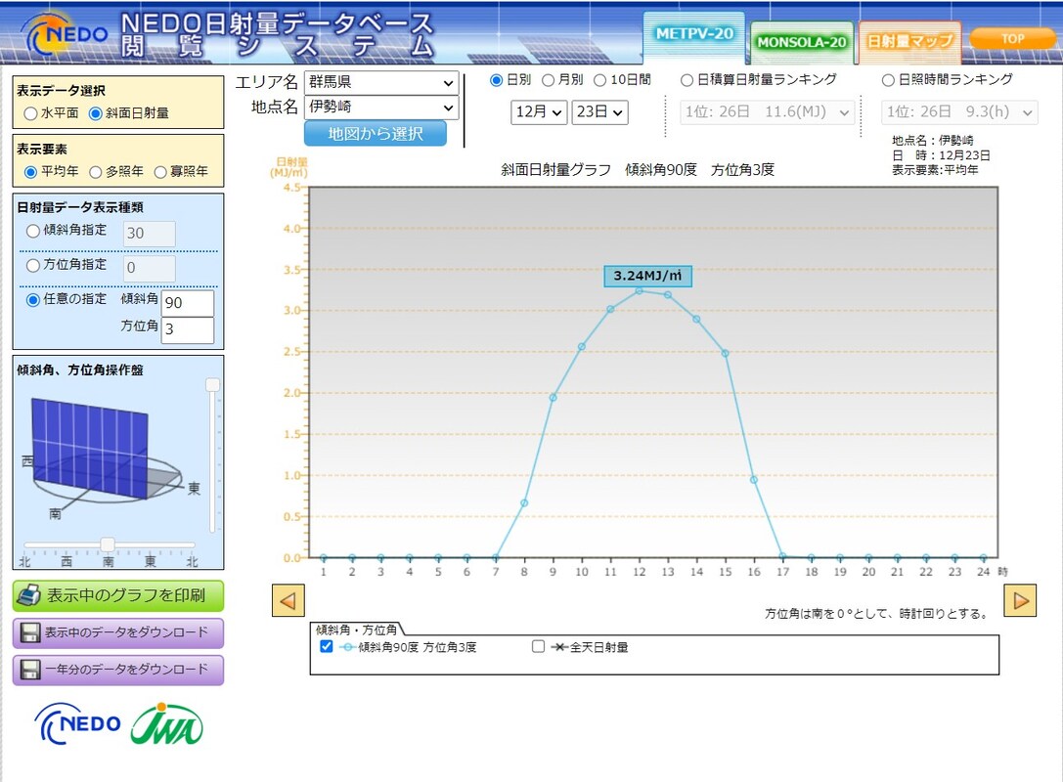Click the graph title 斜面日射量グラフ
This screenshot has height=782, width=1063.
[555, 169]
